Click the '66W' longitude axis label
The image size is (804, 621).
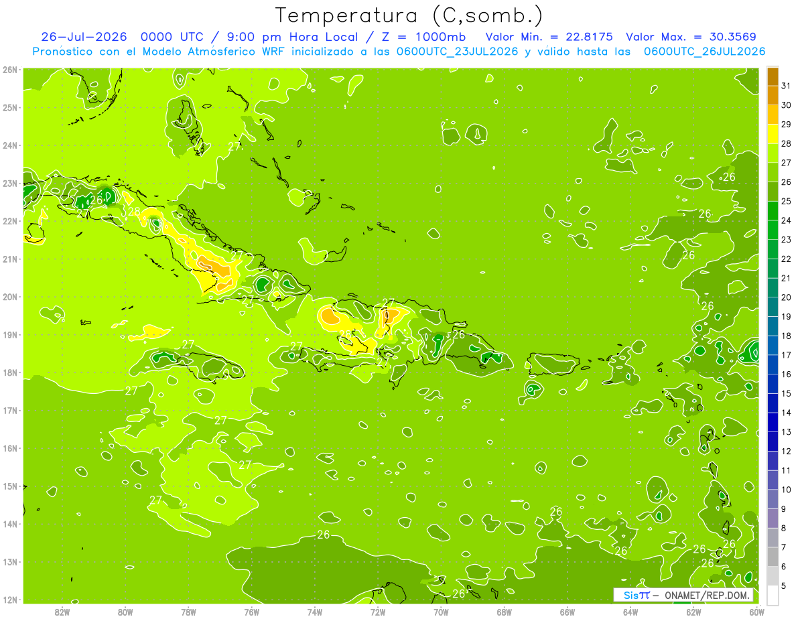567,612
